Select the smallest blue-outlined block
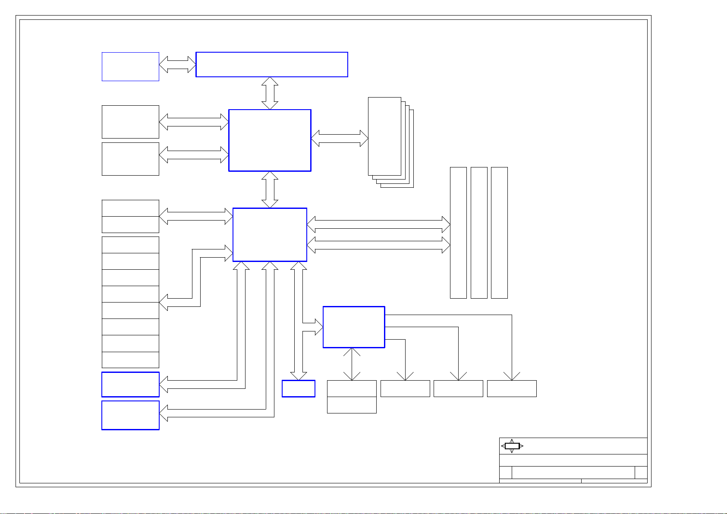 pyautogui.click(x=299, y=388)
